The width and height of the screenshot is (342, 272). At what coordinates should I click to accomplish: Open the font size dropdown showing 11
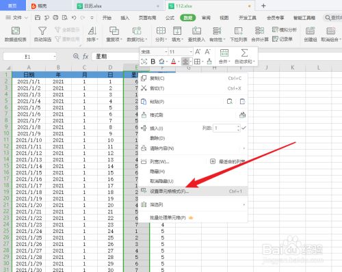pyautogui.click(x=191, y=52)
